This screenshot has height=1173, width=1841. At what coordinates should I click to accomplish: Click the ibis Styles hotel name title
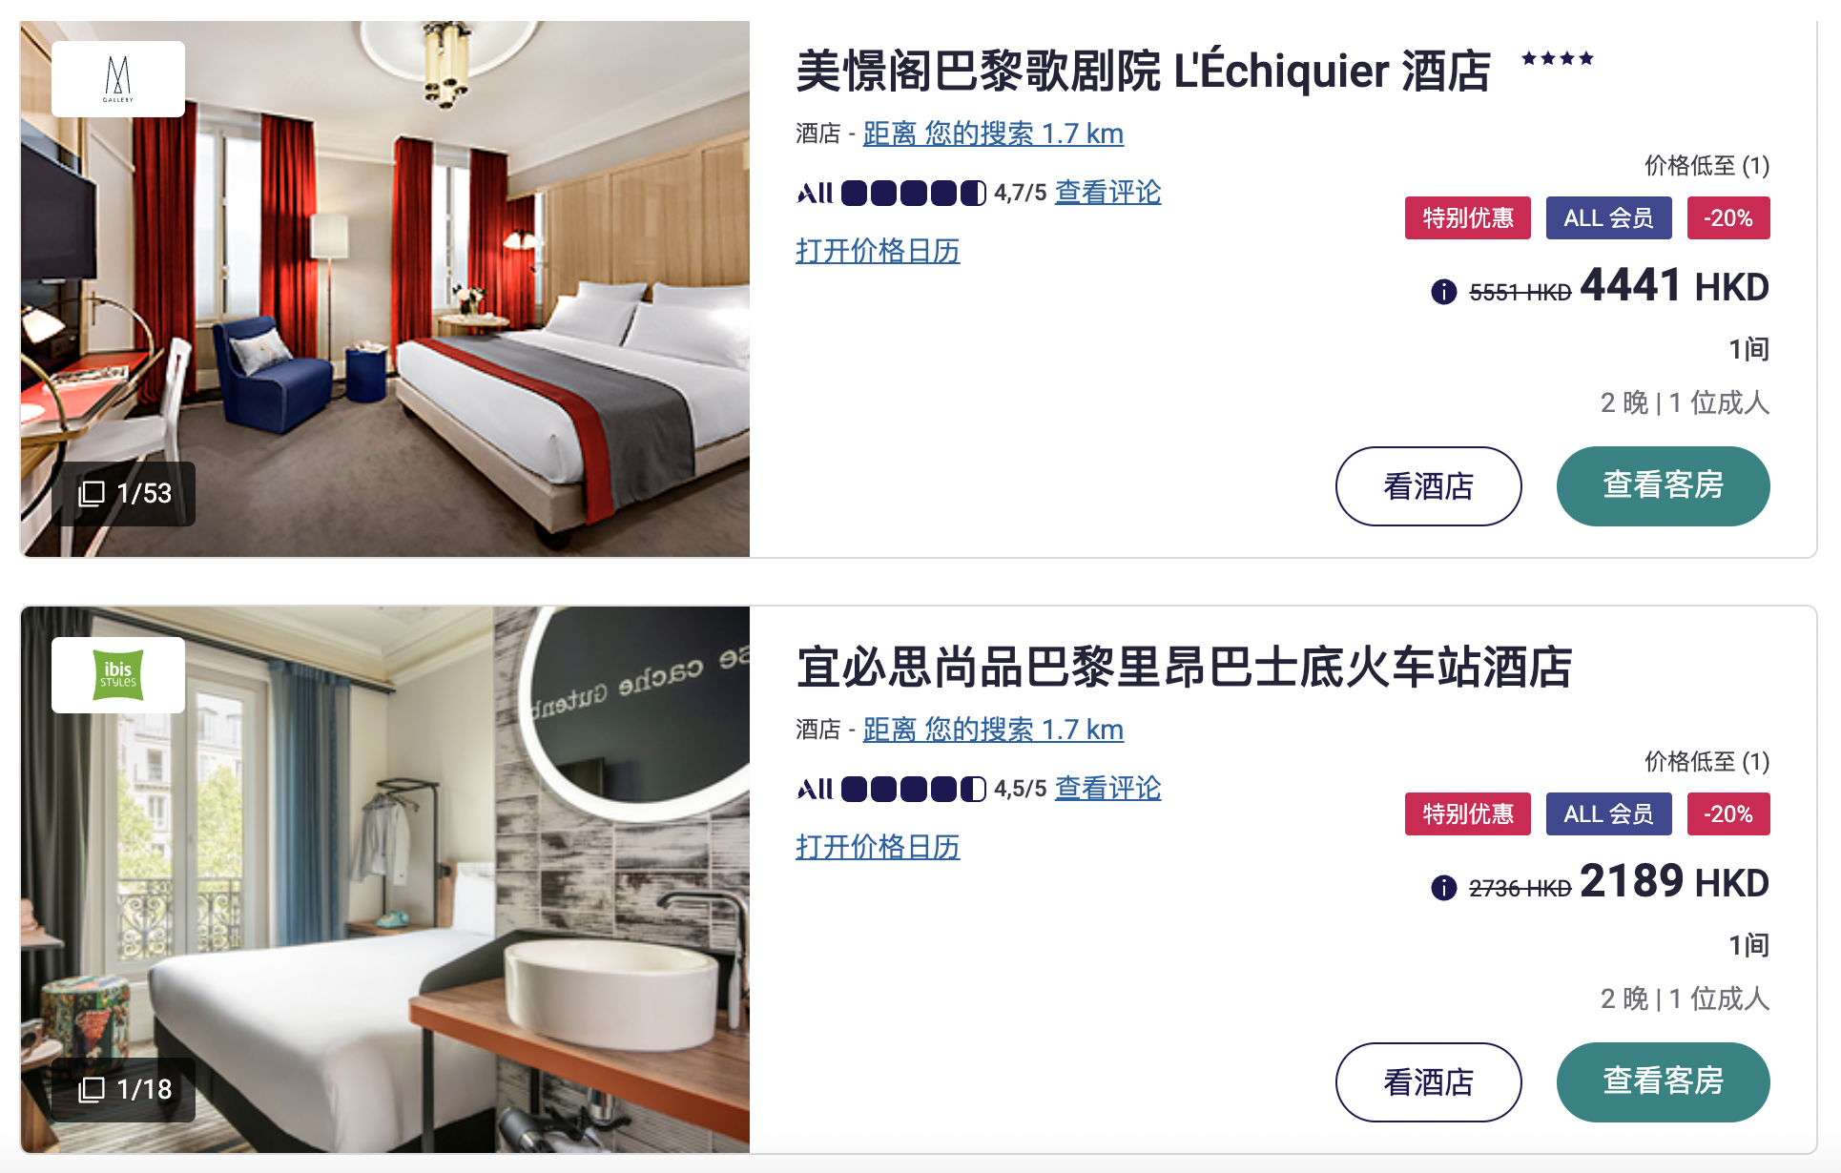pos(1184,667)
